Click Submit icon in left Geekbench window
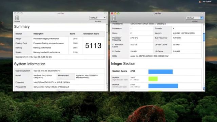The height and width of the screenshot is (122, 217). tap(17, 18)
